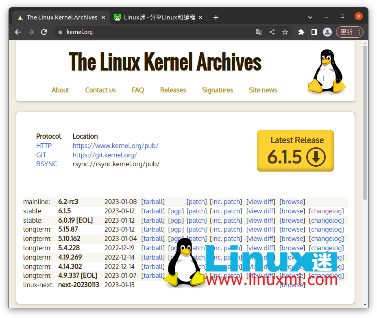Open the changelog for 6.0.19 [EOL]

[x=327, y=220]
